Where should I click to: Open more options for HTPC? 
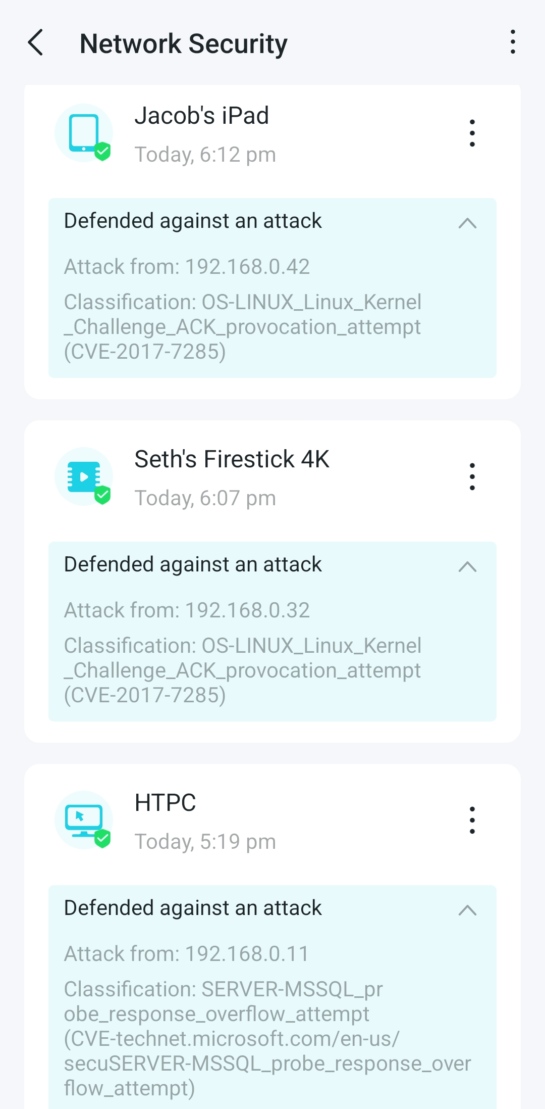coord(472,820)
